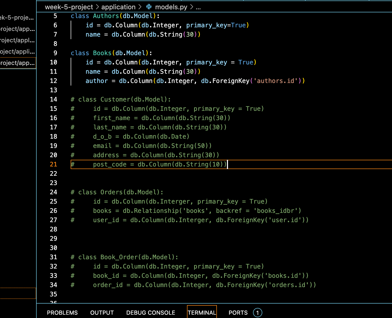Click the "Authors" class name

point(106,16)
